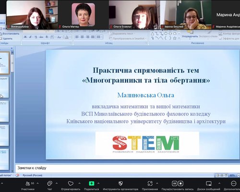The image size is (240, 192).
Task: Open the Приложения apps icon
Action: coord(150,183)
